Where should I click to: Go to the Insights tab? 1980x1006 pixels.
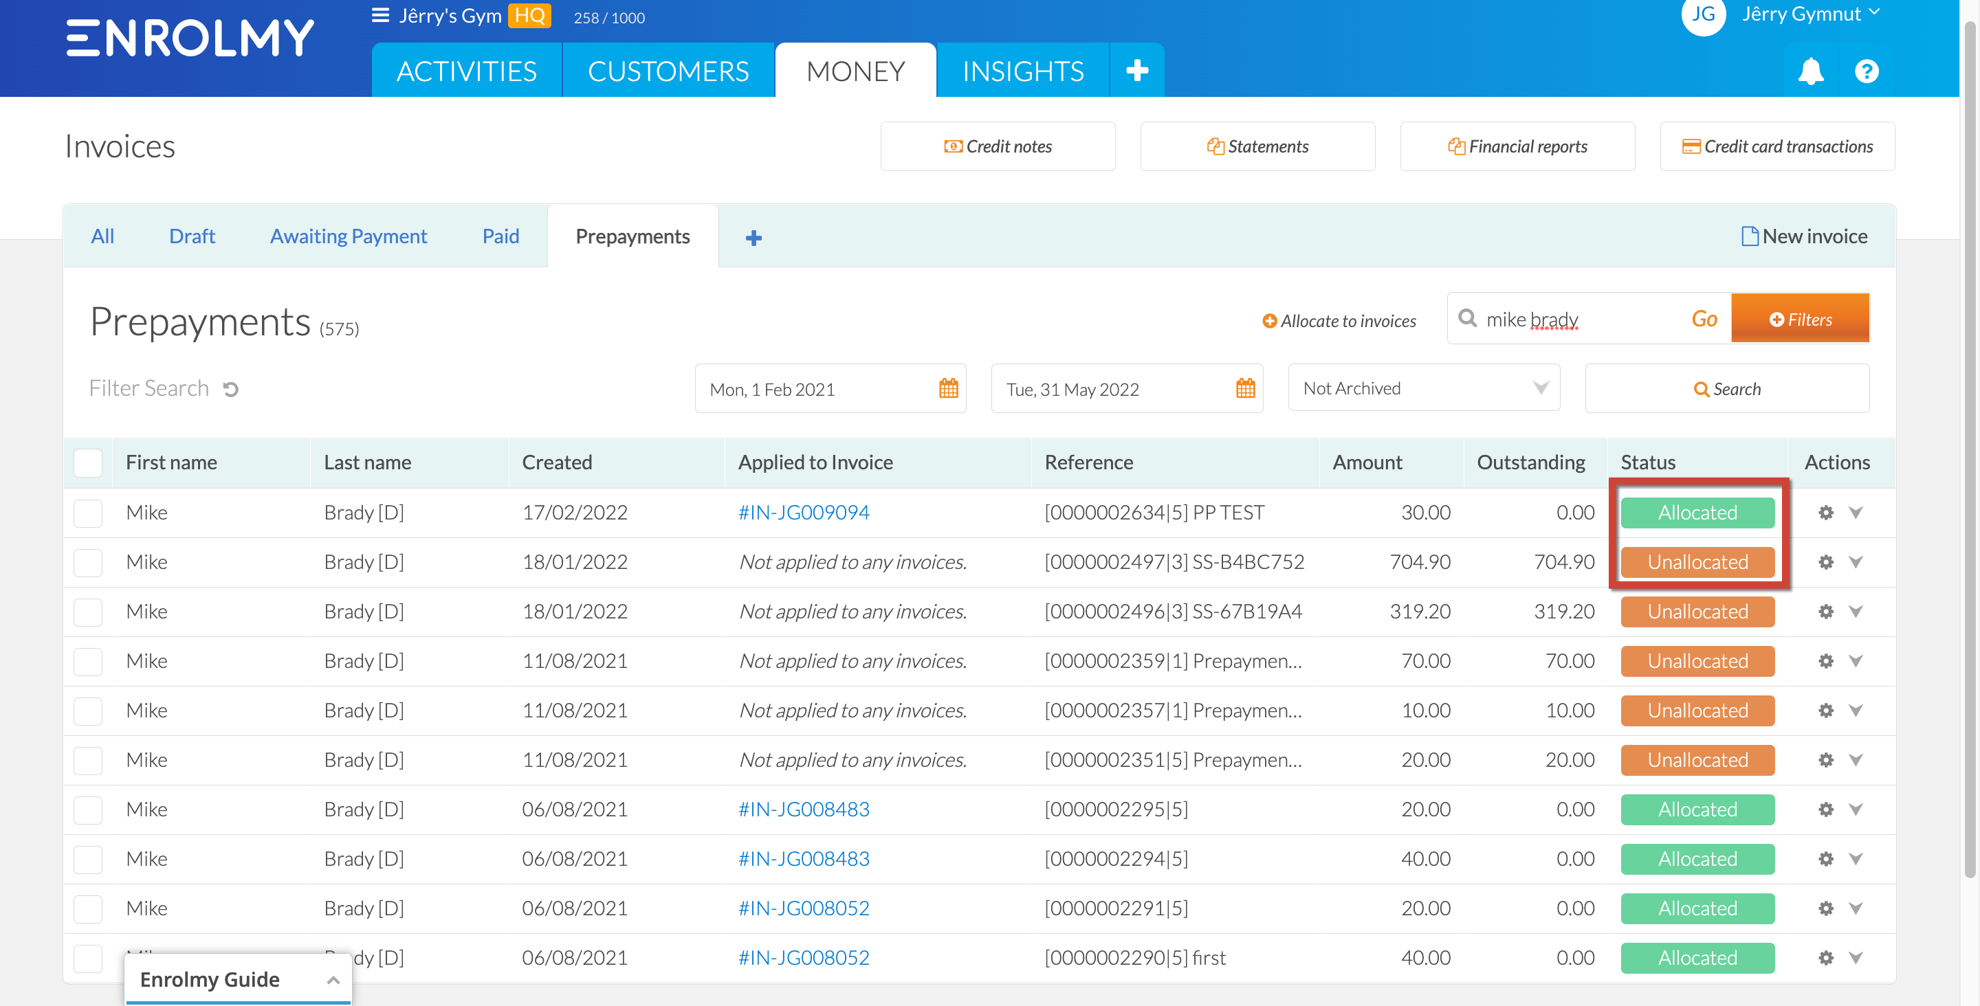click(x=1022, y=71)
